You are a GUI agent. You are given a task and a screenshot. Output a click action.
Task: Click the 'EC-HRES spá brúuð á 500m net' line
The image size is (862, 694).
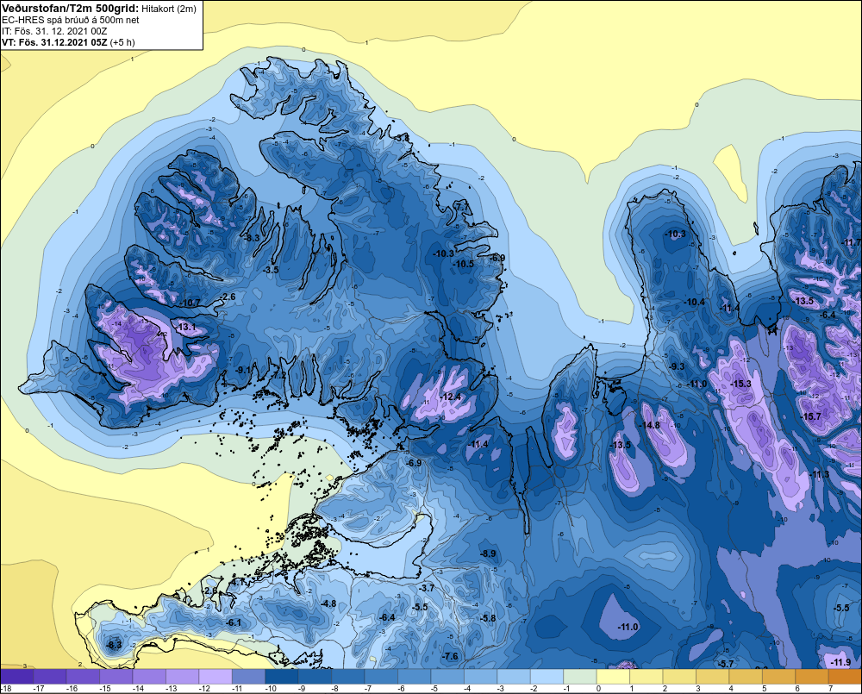(71, 20)
